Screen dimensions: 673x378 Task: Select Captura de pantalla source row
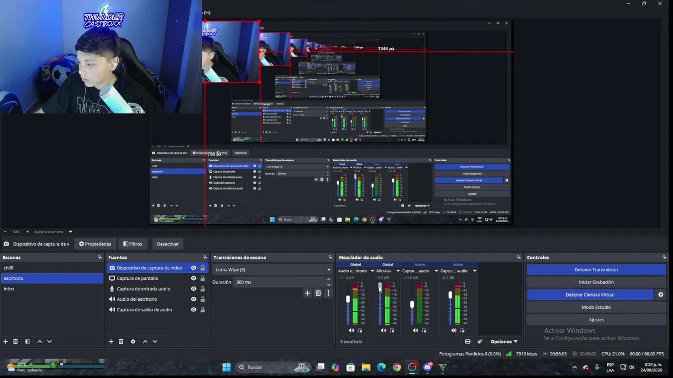pyautogui.click(x=157, y=278)
